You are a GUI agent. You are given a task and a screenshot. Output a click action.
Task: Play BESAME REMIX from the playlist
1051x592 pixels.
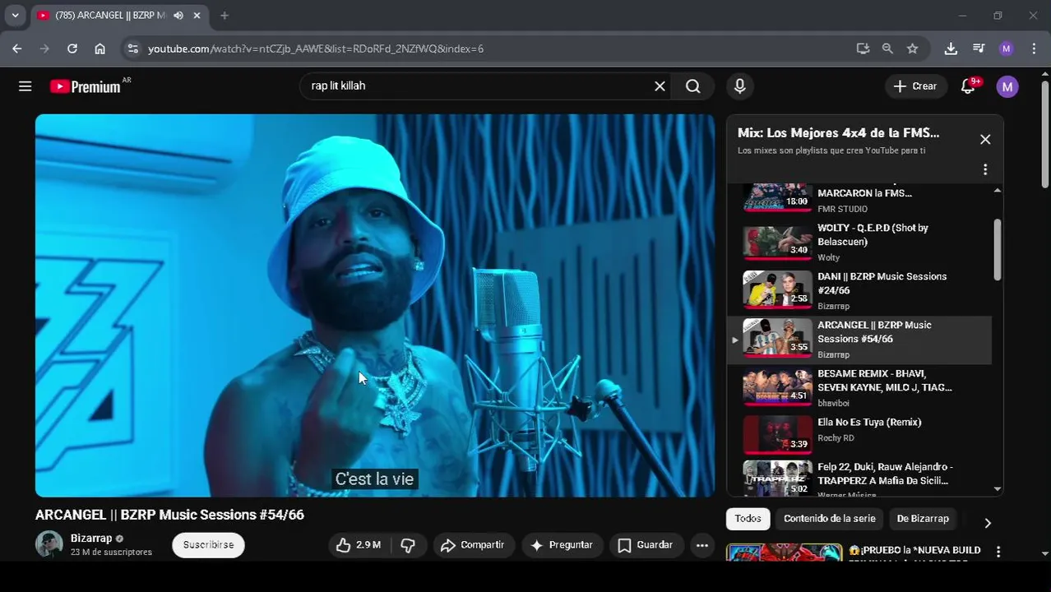coord(859,388)
